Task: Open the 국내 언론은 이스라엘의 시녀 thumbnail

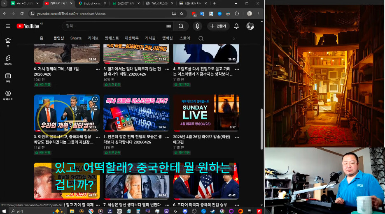Action: [136, 113]
